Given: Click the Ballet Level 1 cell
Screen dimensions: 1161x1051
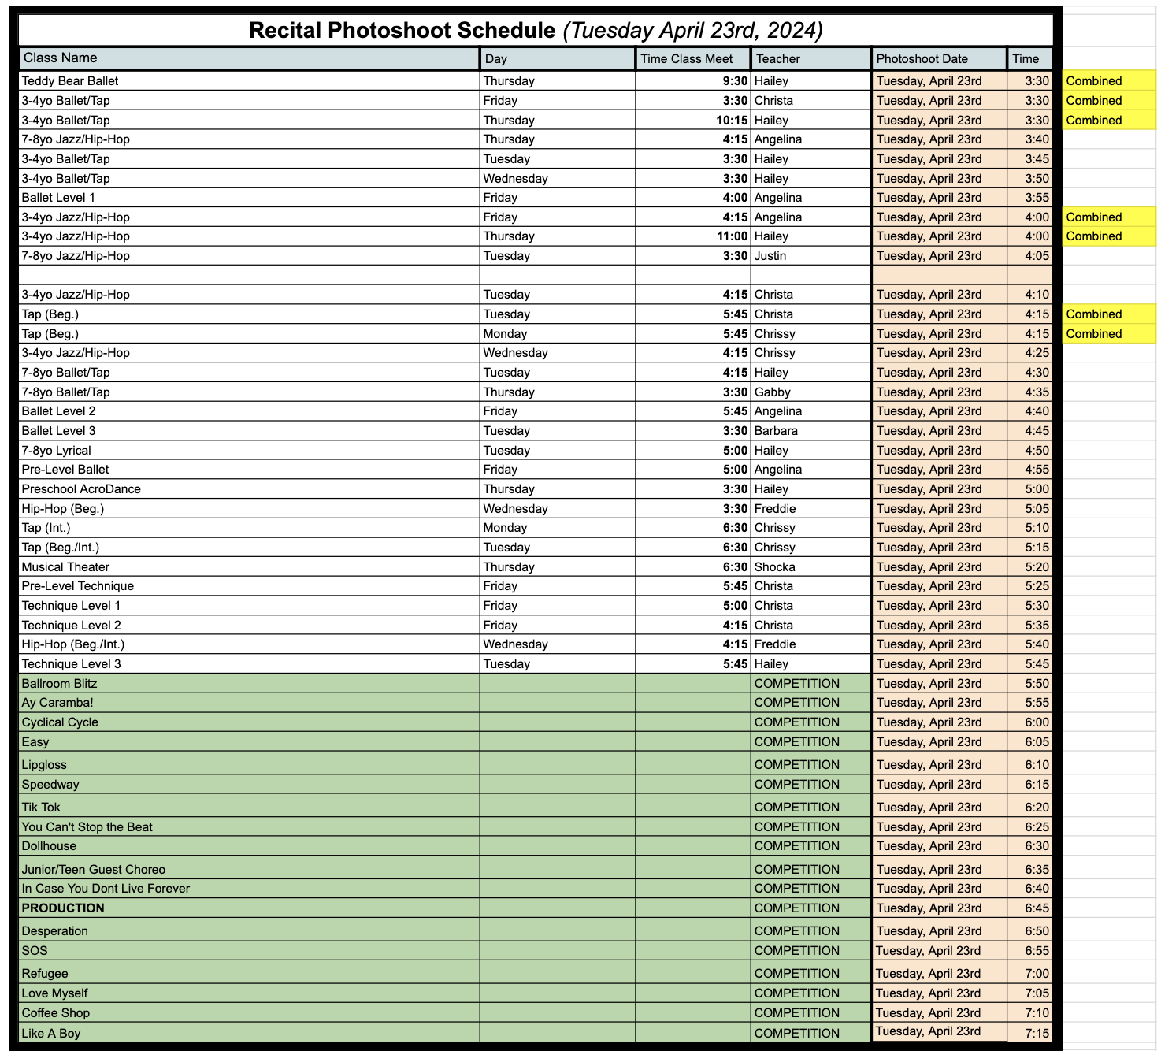Looking at the screenshot, I should coord(250,198).
